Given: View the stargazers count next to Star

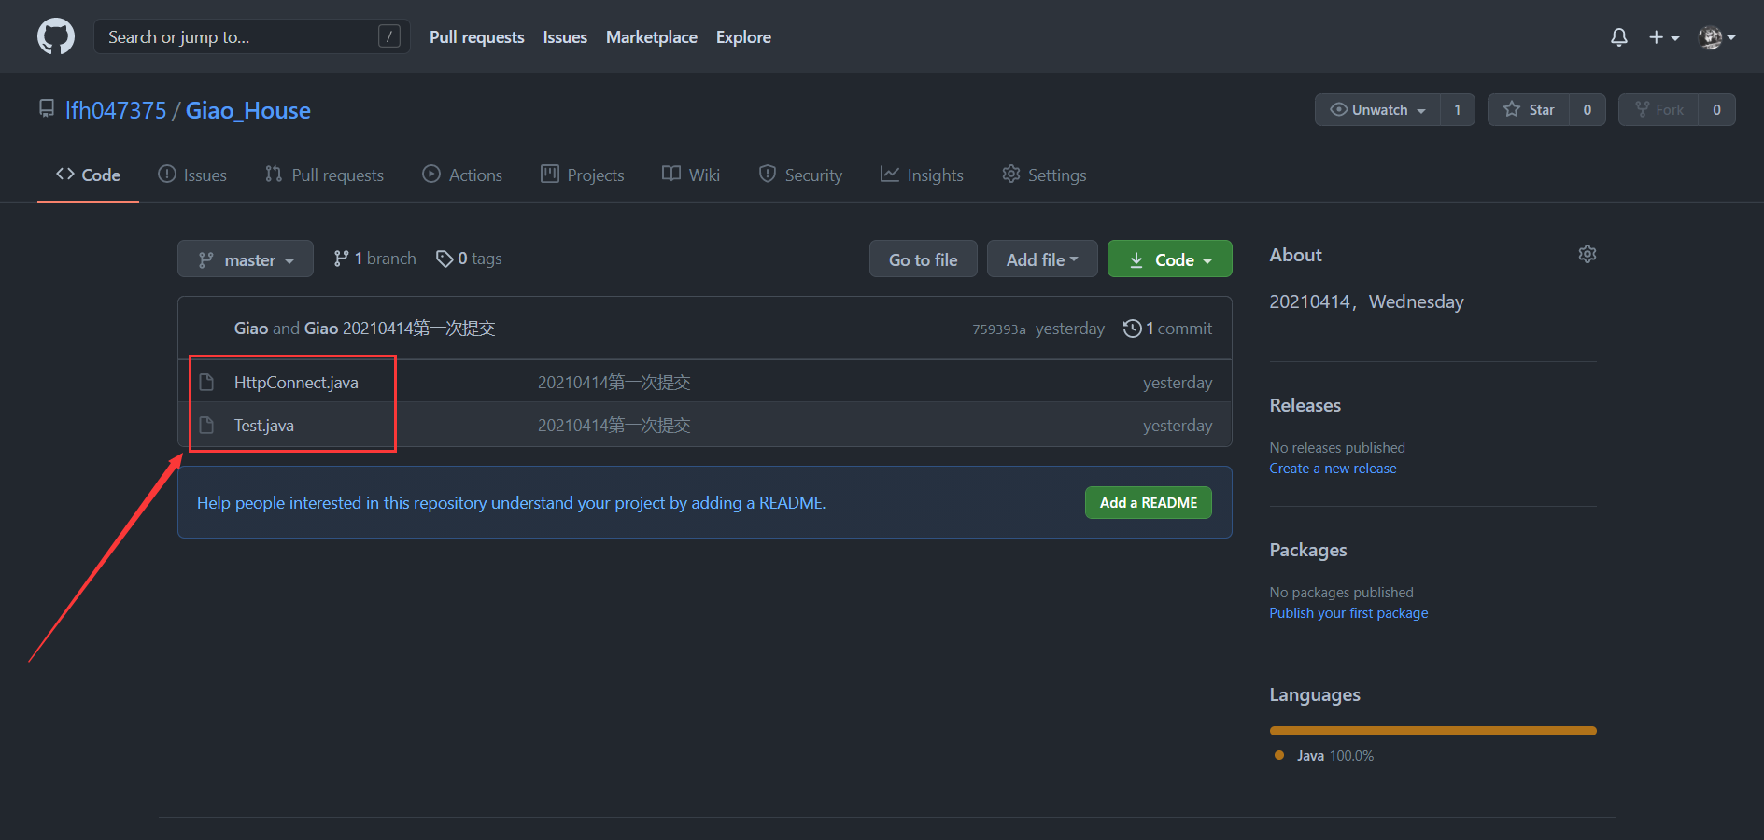Looking at the screenshot, I should pos(1588,109).
